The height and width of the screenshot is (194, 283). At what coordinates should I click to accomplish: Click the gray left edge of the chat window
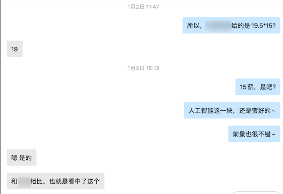[0, 97]
